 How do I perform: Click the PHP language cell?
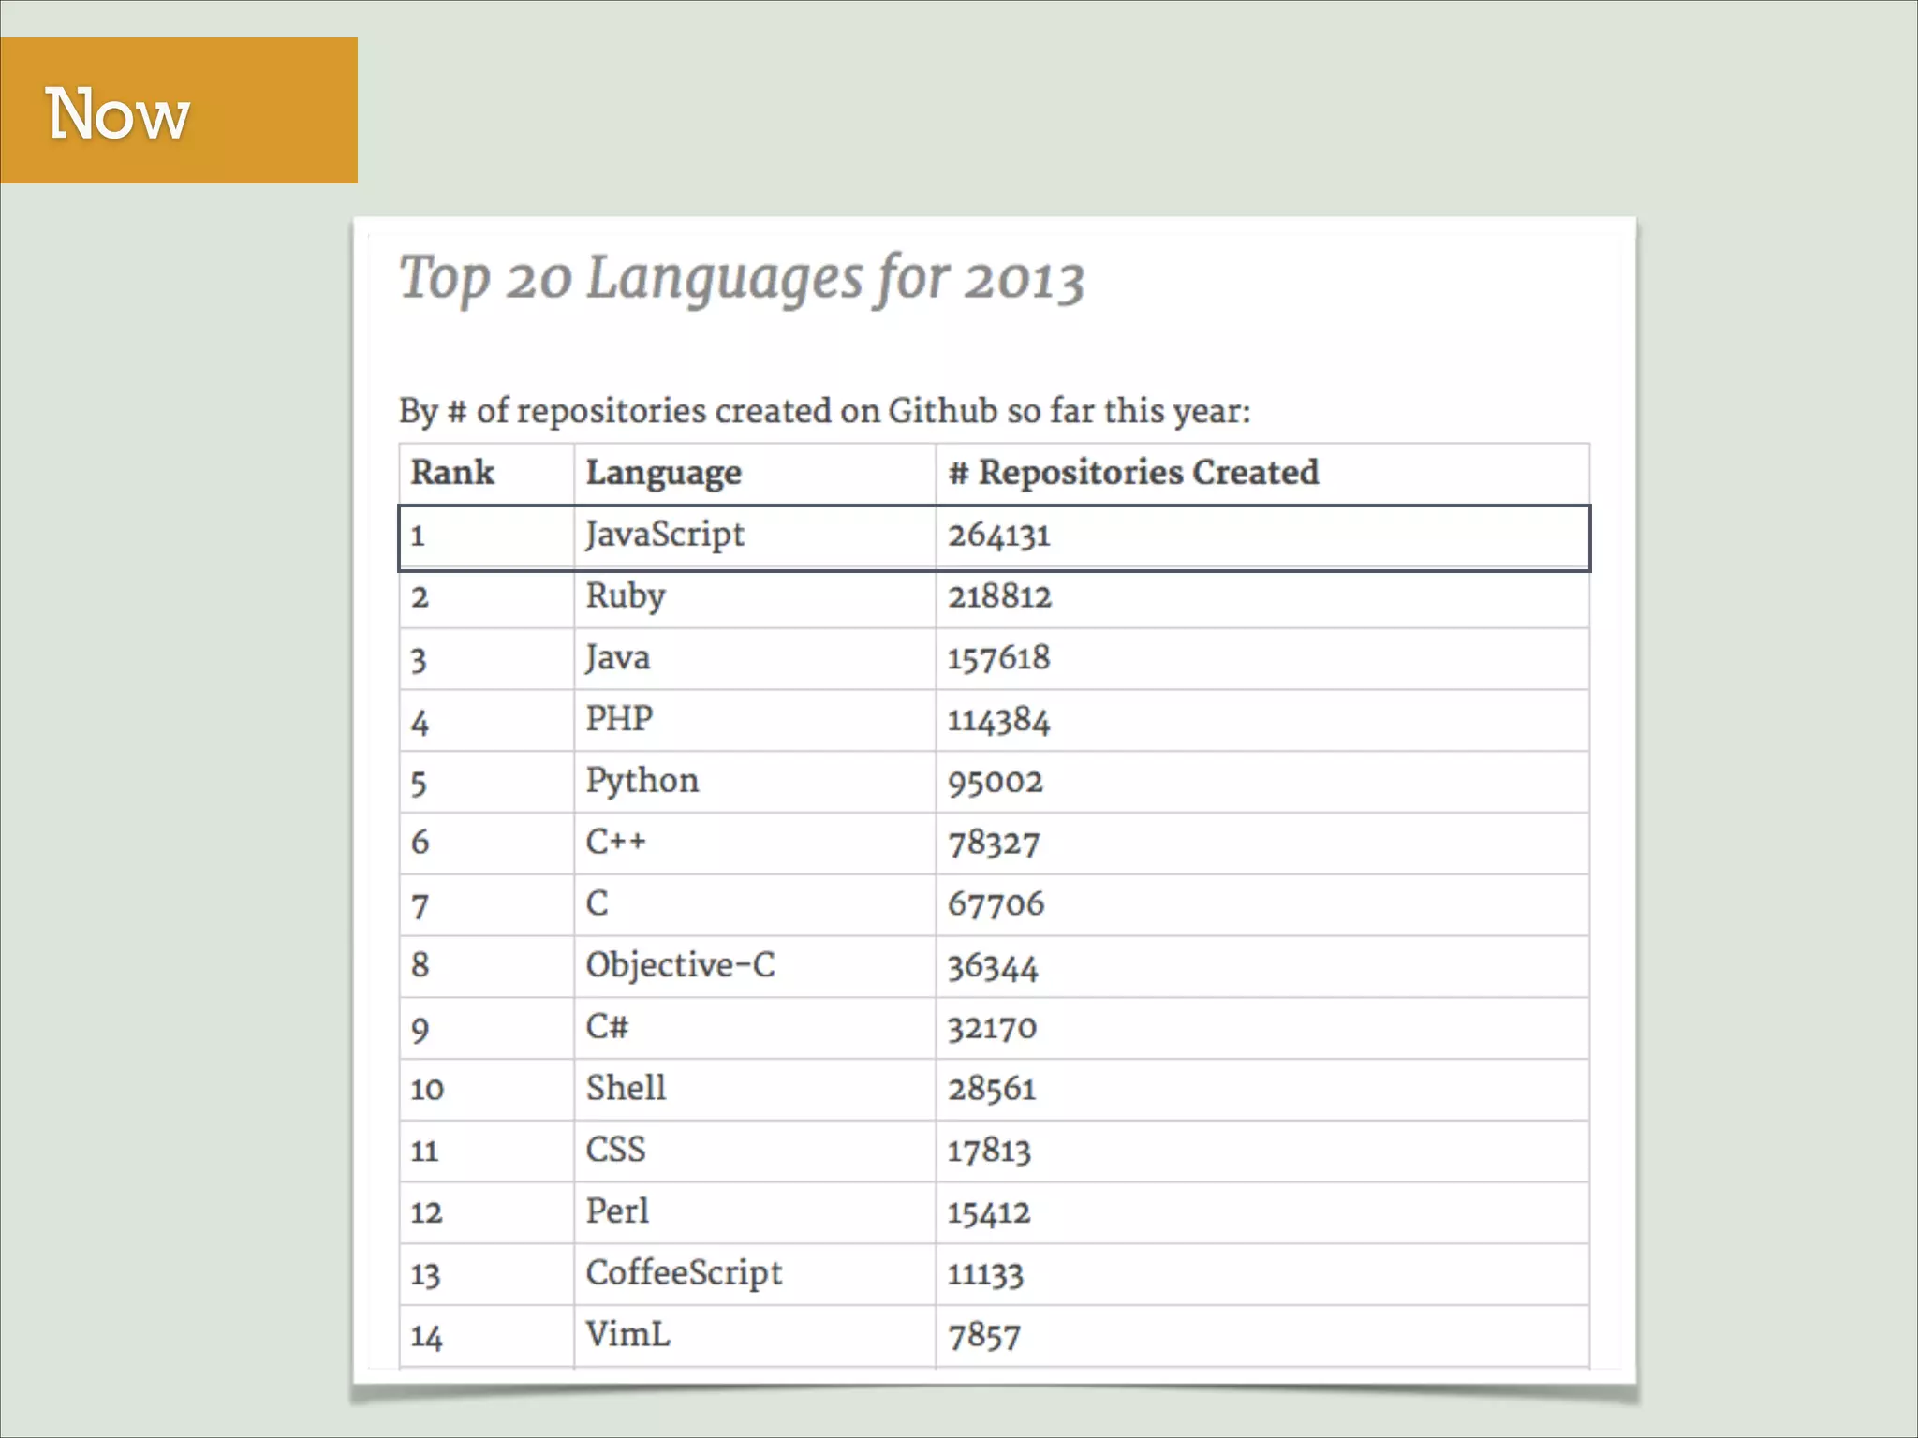tap(619, 719)
